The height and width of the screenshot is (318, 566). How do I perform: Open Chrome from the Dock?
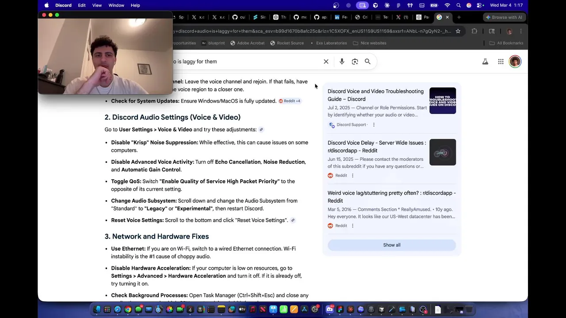128,310
